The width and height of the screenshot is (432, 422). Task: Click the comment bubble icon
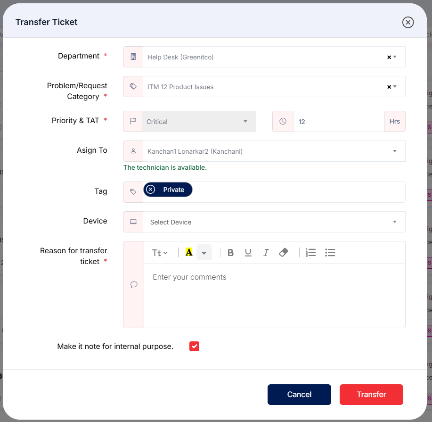[x=134, y=284]
